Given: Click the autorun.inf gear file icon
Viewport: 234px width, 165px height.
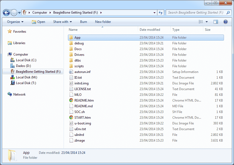Looking at the screenshot, I should [x=71, y=72].
